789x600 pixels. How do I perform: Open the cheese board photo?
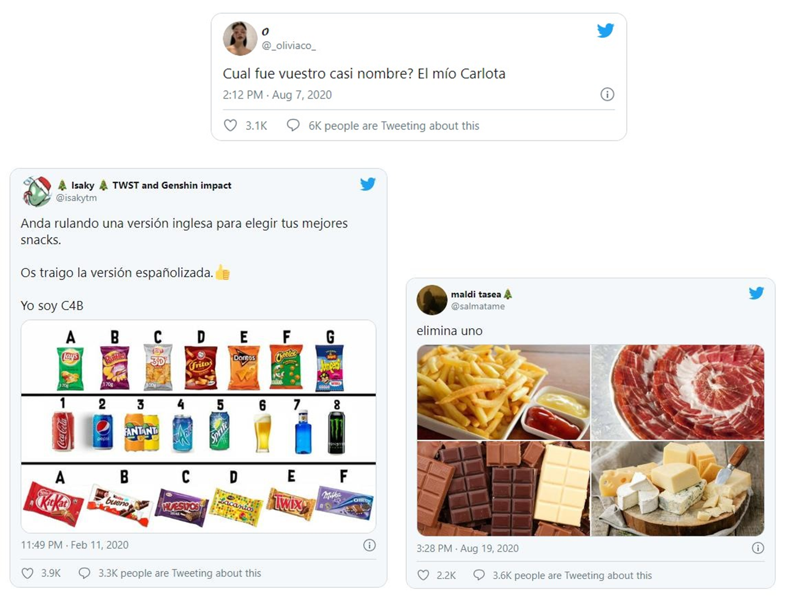pyautogui.click(x=678, y=488)
